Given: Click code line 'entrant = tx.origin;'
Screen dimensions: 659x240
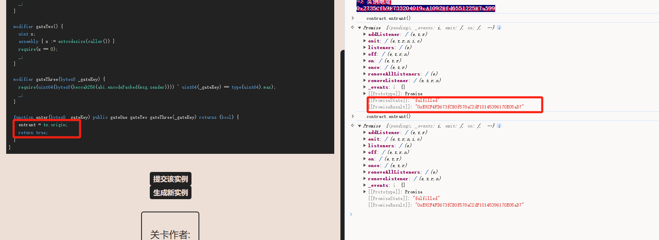Looking at the screenshot, I should point(43,125).
